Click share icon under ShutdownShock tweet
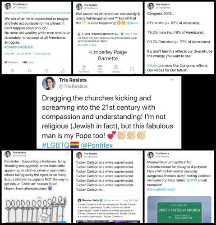The height and width of the screenshot is (225, 216). click(63, 71)
